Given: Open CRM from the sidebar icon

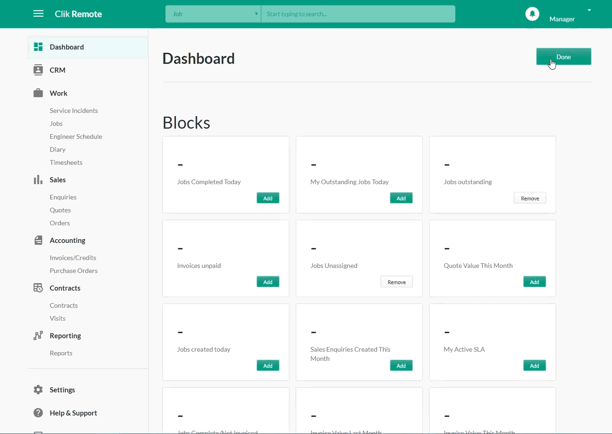Looking at the screenshot, I should (37, 70).
